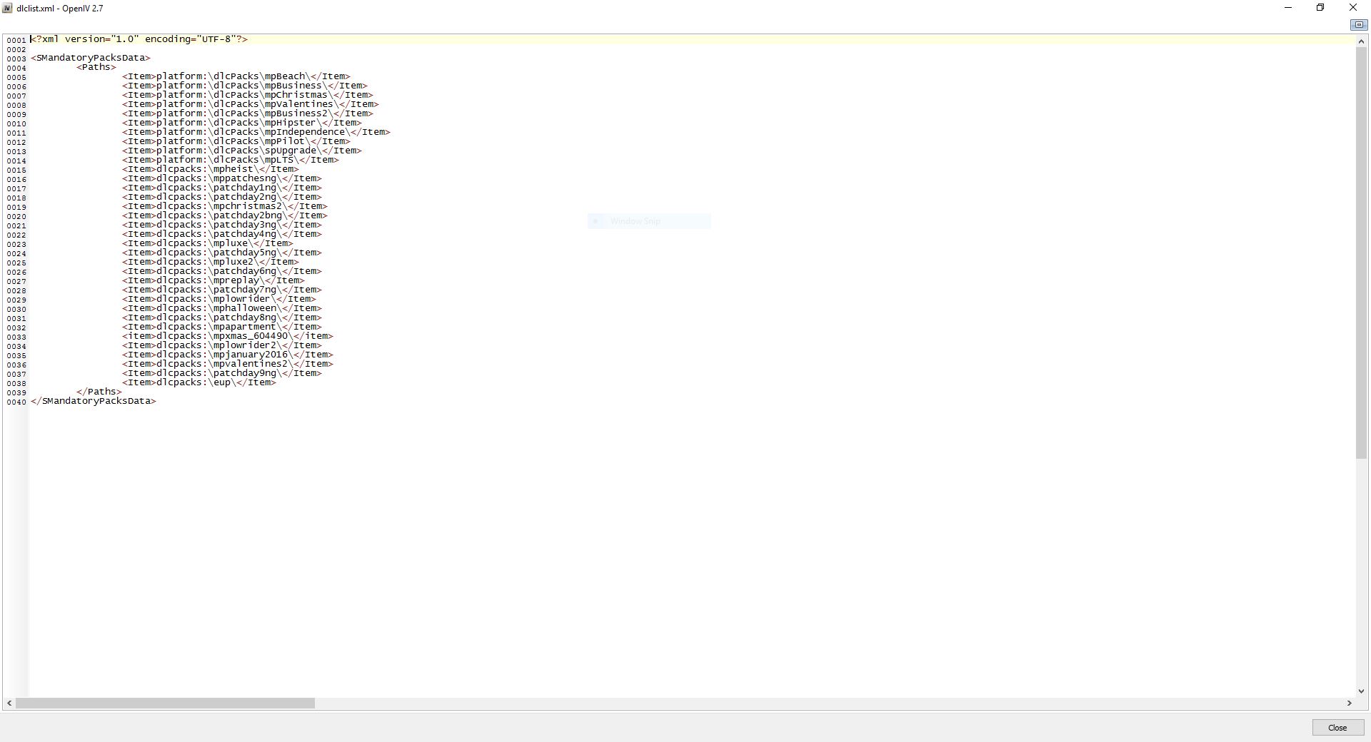Click the mpValentines item on line 0008

click(251, 104)
